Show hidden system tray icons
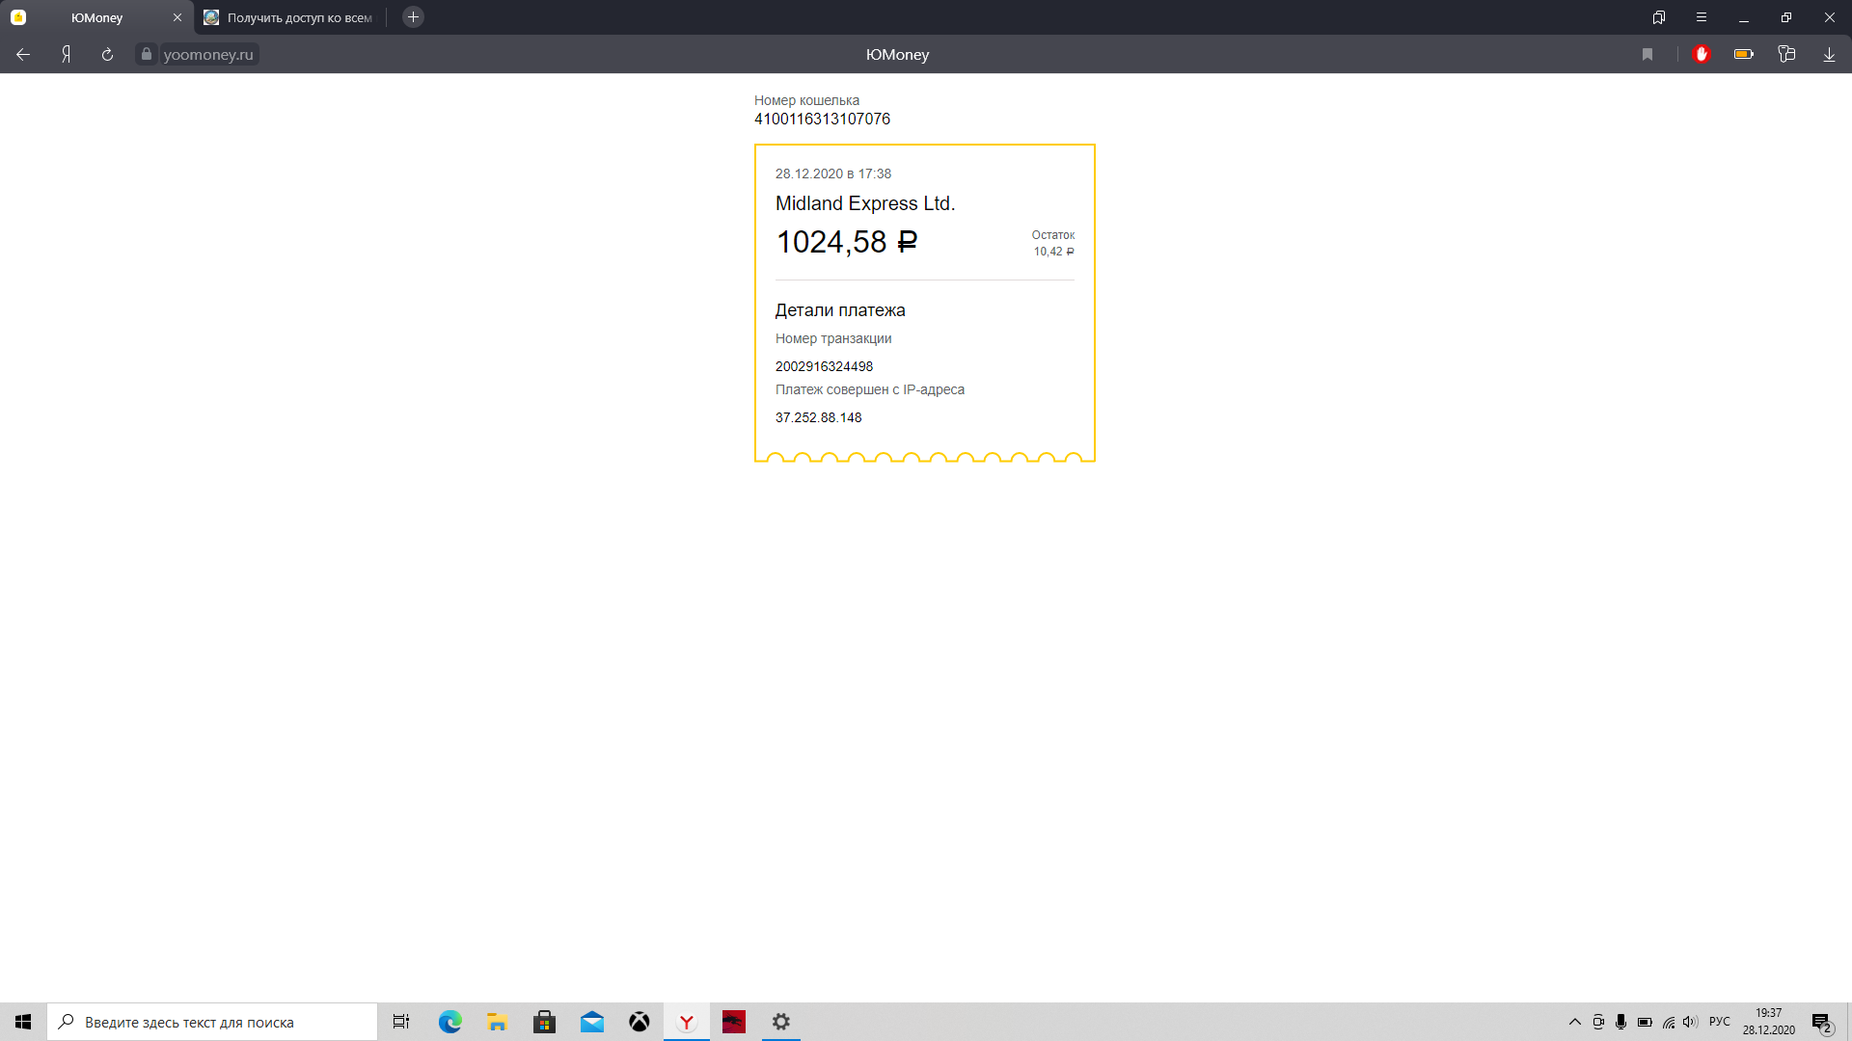Image resolution: width=1852 pixels, height=1041 pixels. coord(1574,1022)
